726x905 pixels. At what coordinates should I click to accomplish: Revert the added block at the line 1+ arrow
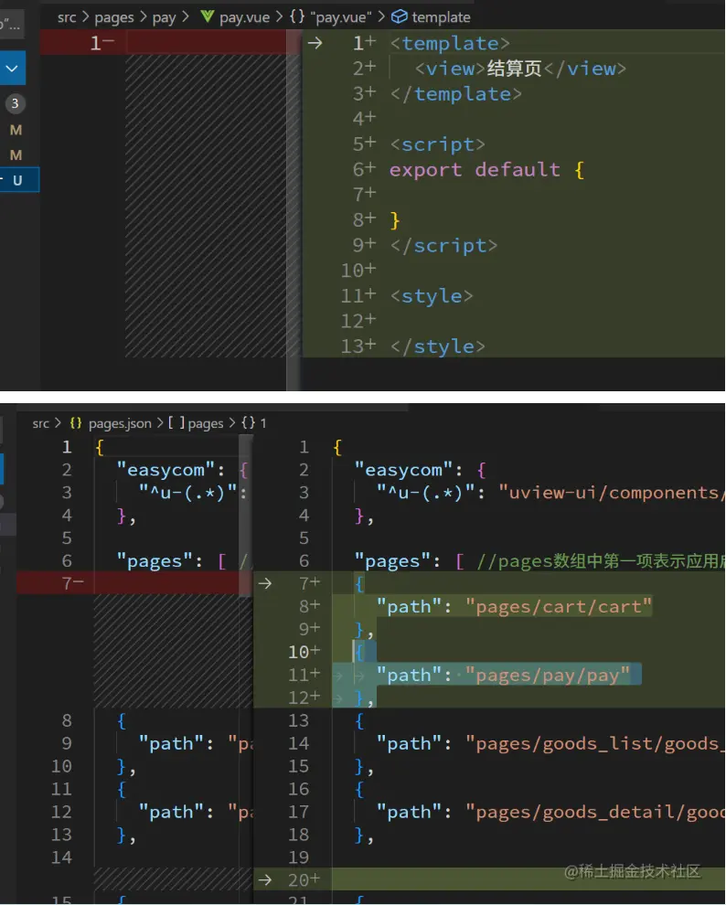(x=315, y=43)
